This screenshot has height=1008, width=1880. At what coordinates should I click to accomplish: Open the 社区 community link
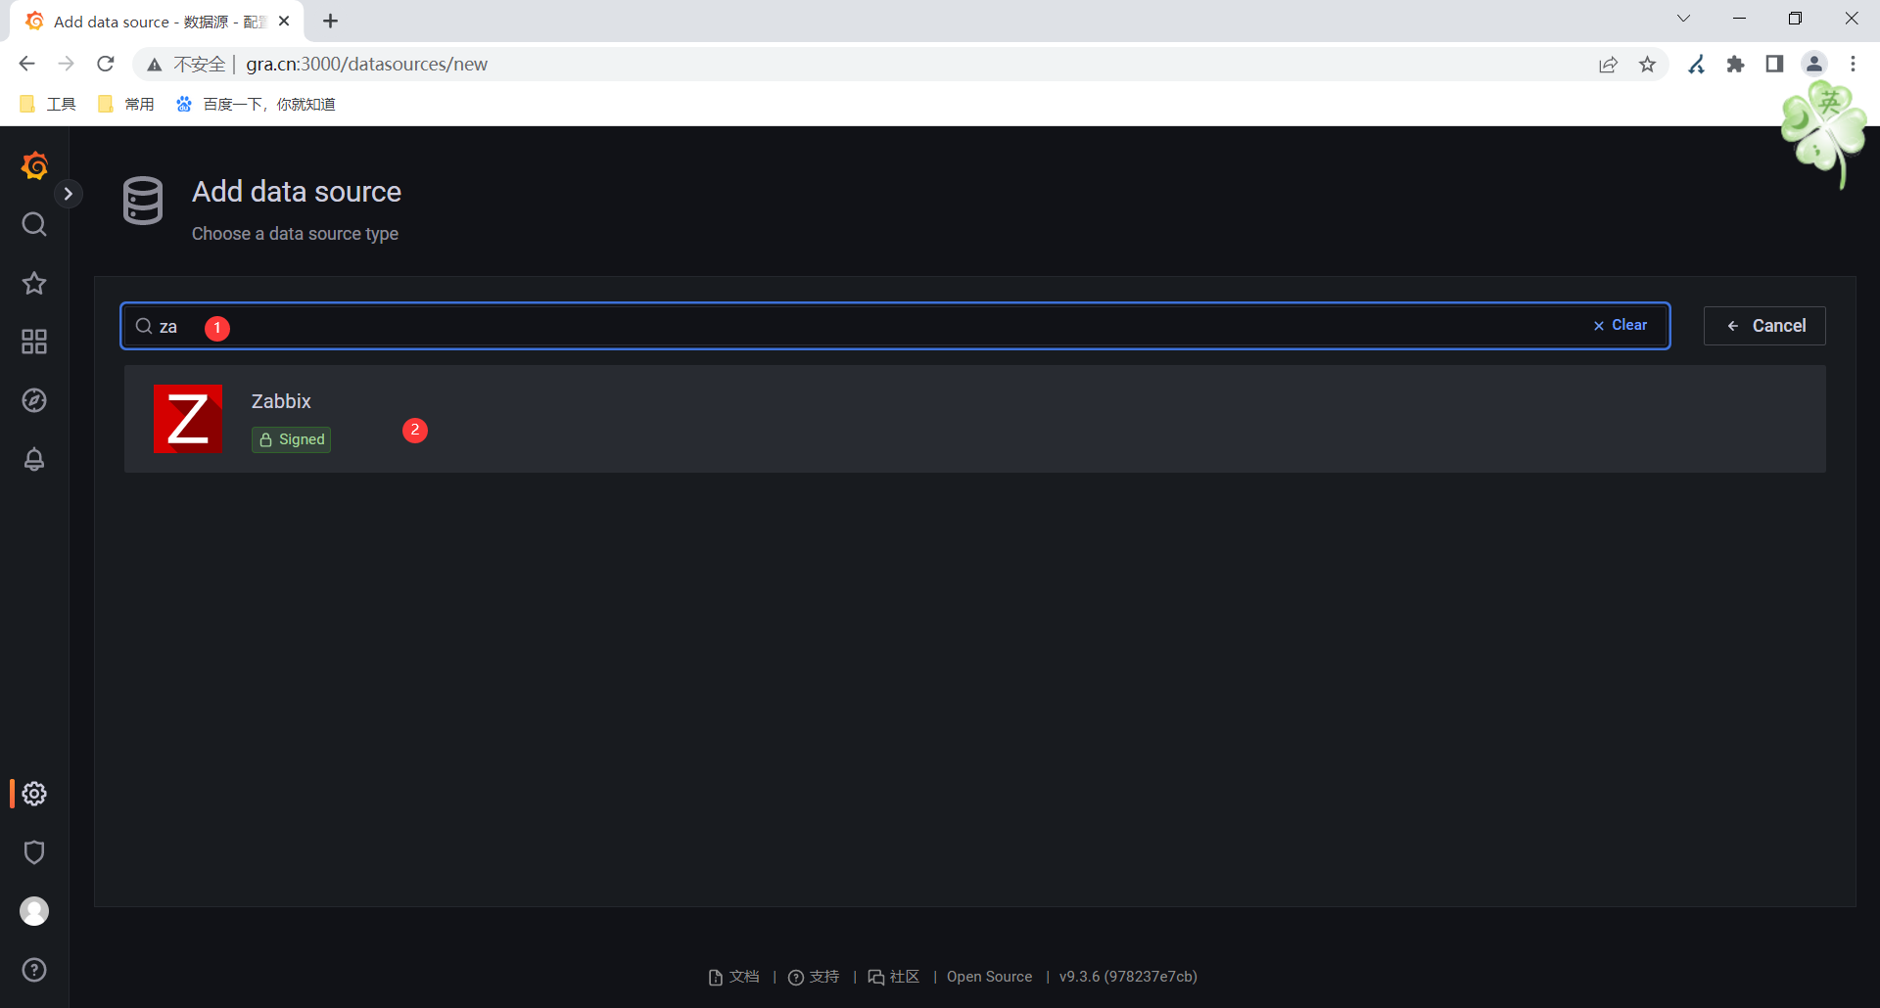pos(894,977)
